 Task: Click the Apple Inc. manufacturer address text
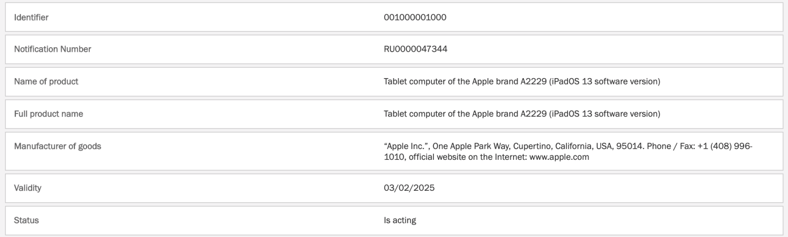pos(568,151)
